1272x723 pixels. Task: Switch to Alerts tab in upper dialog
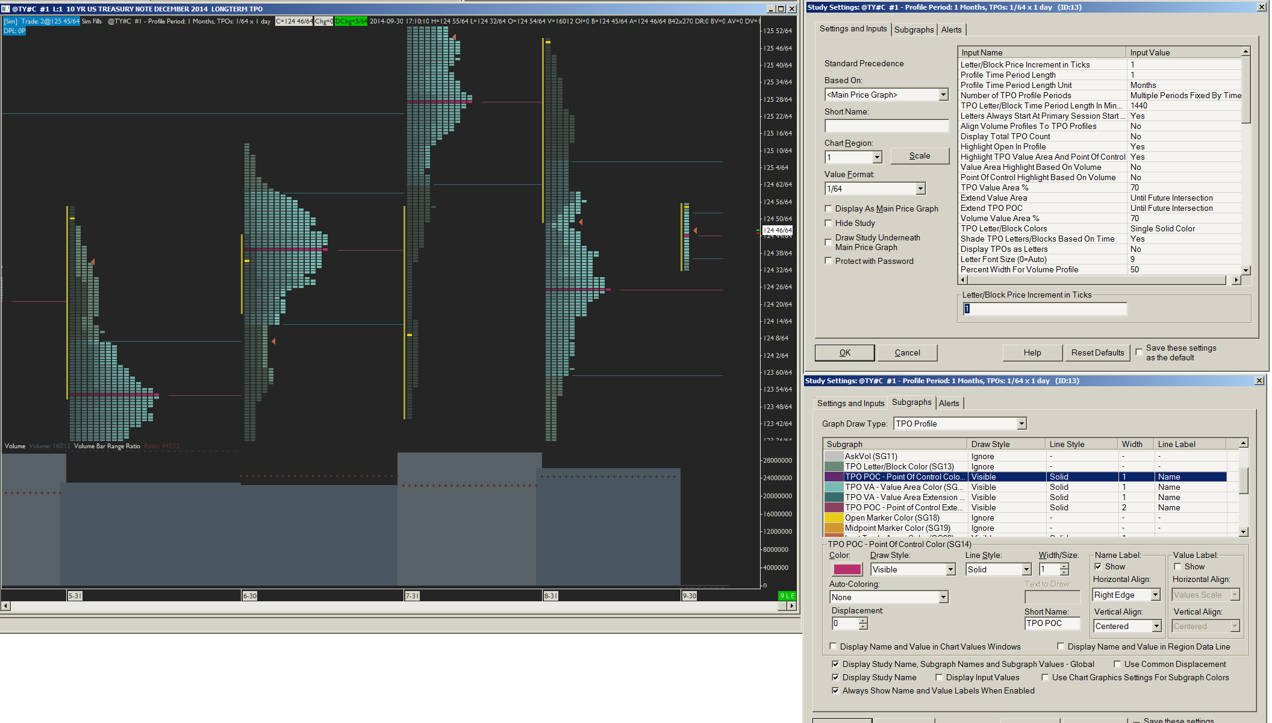(x=951, y=30)
